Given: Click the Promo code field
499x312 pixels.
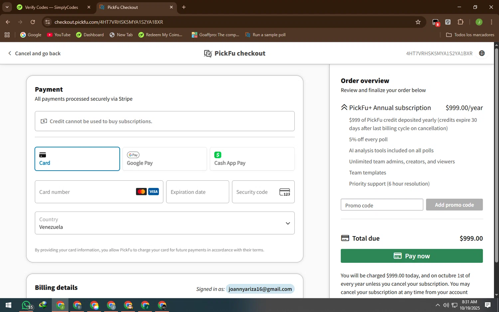Looking at the screenshot, I should point(382,205).
